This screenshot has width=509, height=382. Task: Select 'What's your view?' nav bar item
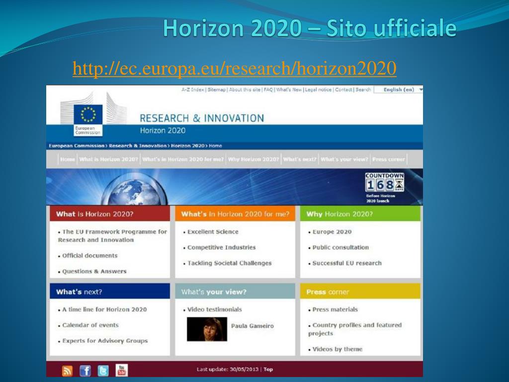(344, 159)
